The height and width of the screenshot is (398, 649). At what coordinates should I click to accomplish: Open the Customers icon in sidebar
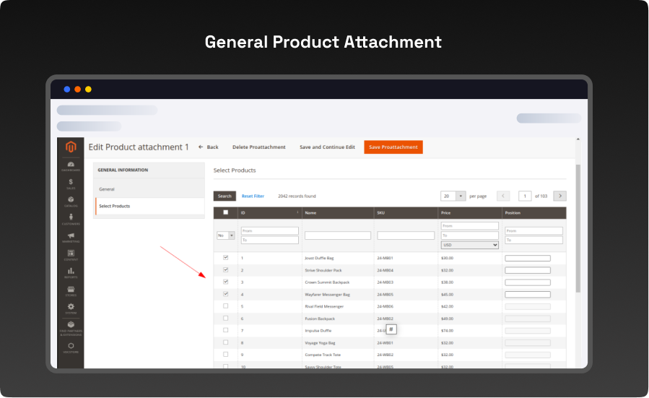71,219
